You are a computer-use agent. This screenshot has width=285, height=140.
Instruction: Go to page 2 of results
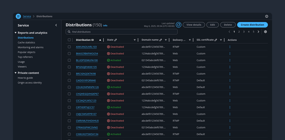[239, 32]
